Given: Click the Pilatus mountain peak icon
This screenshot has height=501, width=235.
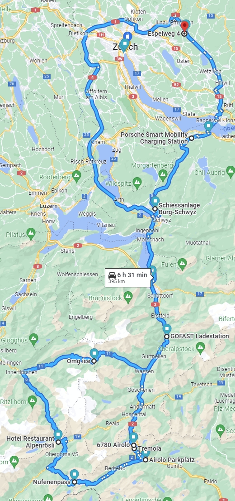Looking at the screenshot, I should (x=31, y=234).
